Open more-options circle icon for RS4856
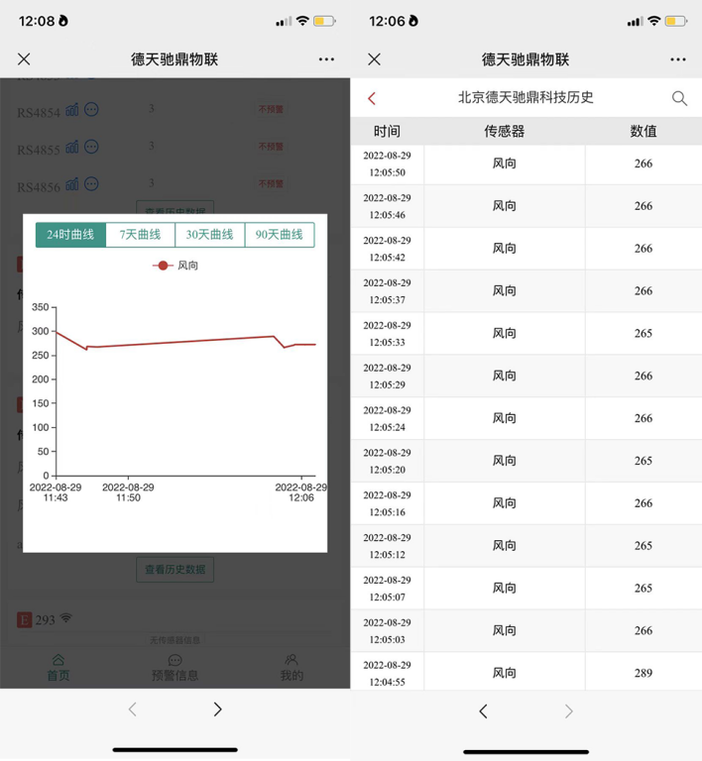The height and width of the screenshot is (761, 702). (x=91, y=184)
